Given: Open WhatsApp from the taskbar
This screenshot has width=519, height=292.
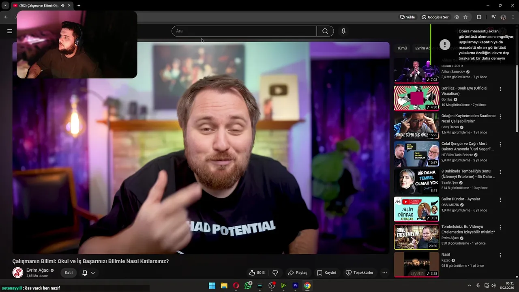Looking at the screenshot, I should (x=248, y=286).
